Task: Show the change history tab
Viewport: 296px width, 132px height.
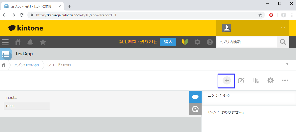Action: pyautogui.click(x=195, y=109)
